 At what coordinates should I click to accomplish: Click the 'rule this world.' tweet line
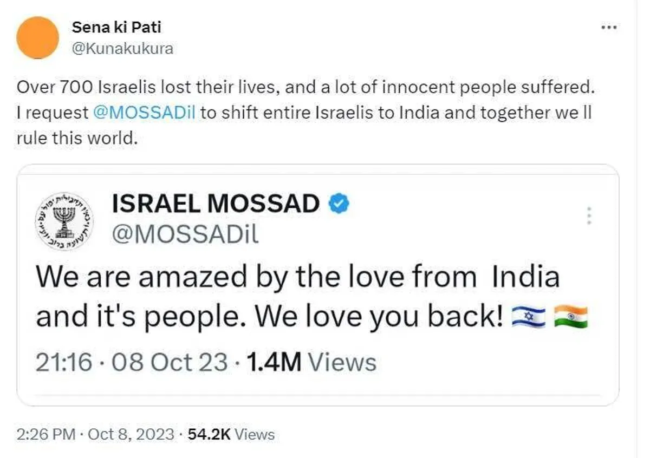point(74,138)
